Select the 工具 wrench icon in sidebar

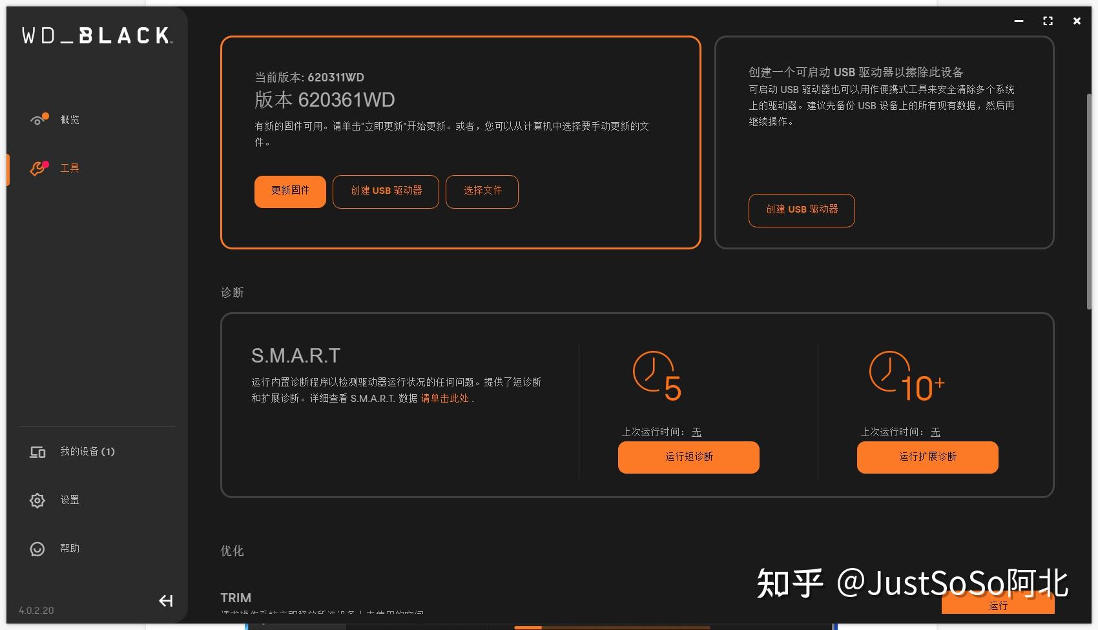coord(39,168)
